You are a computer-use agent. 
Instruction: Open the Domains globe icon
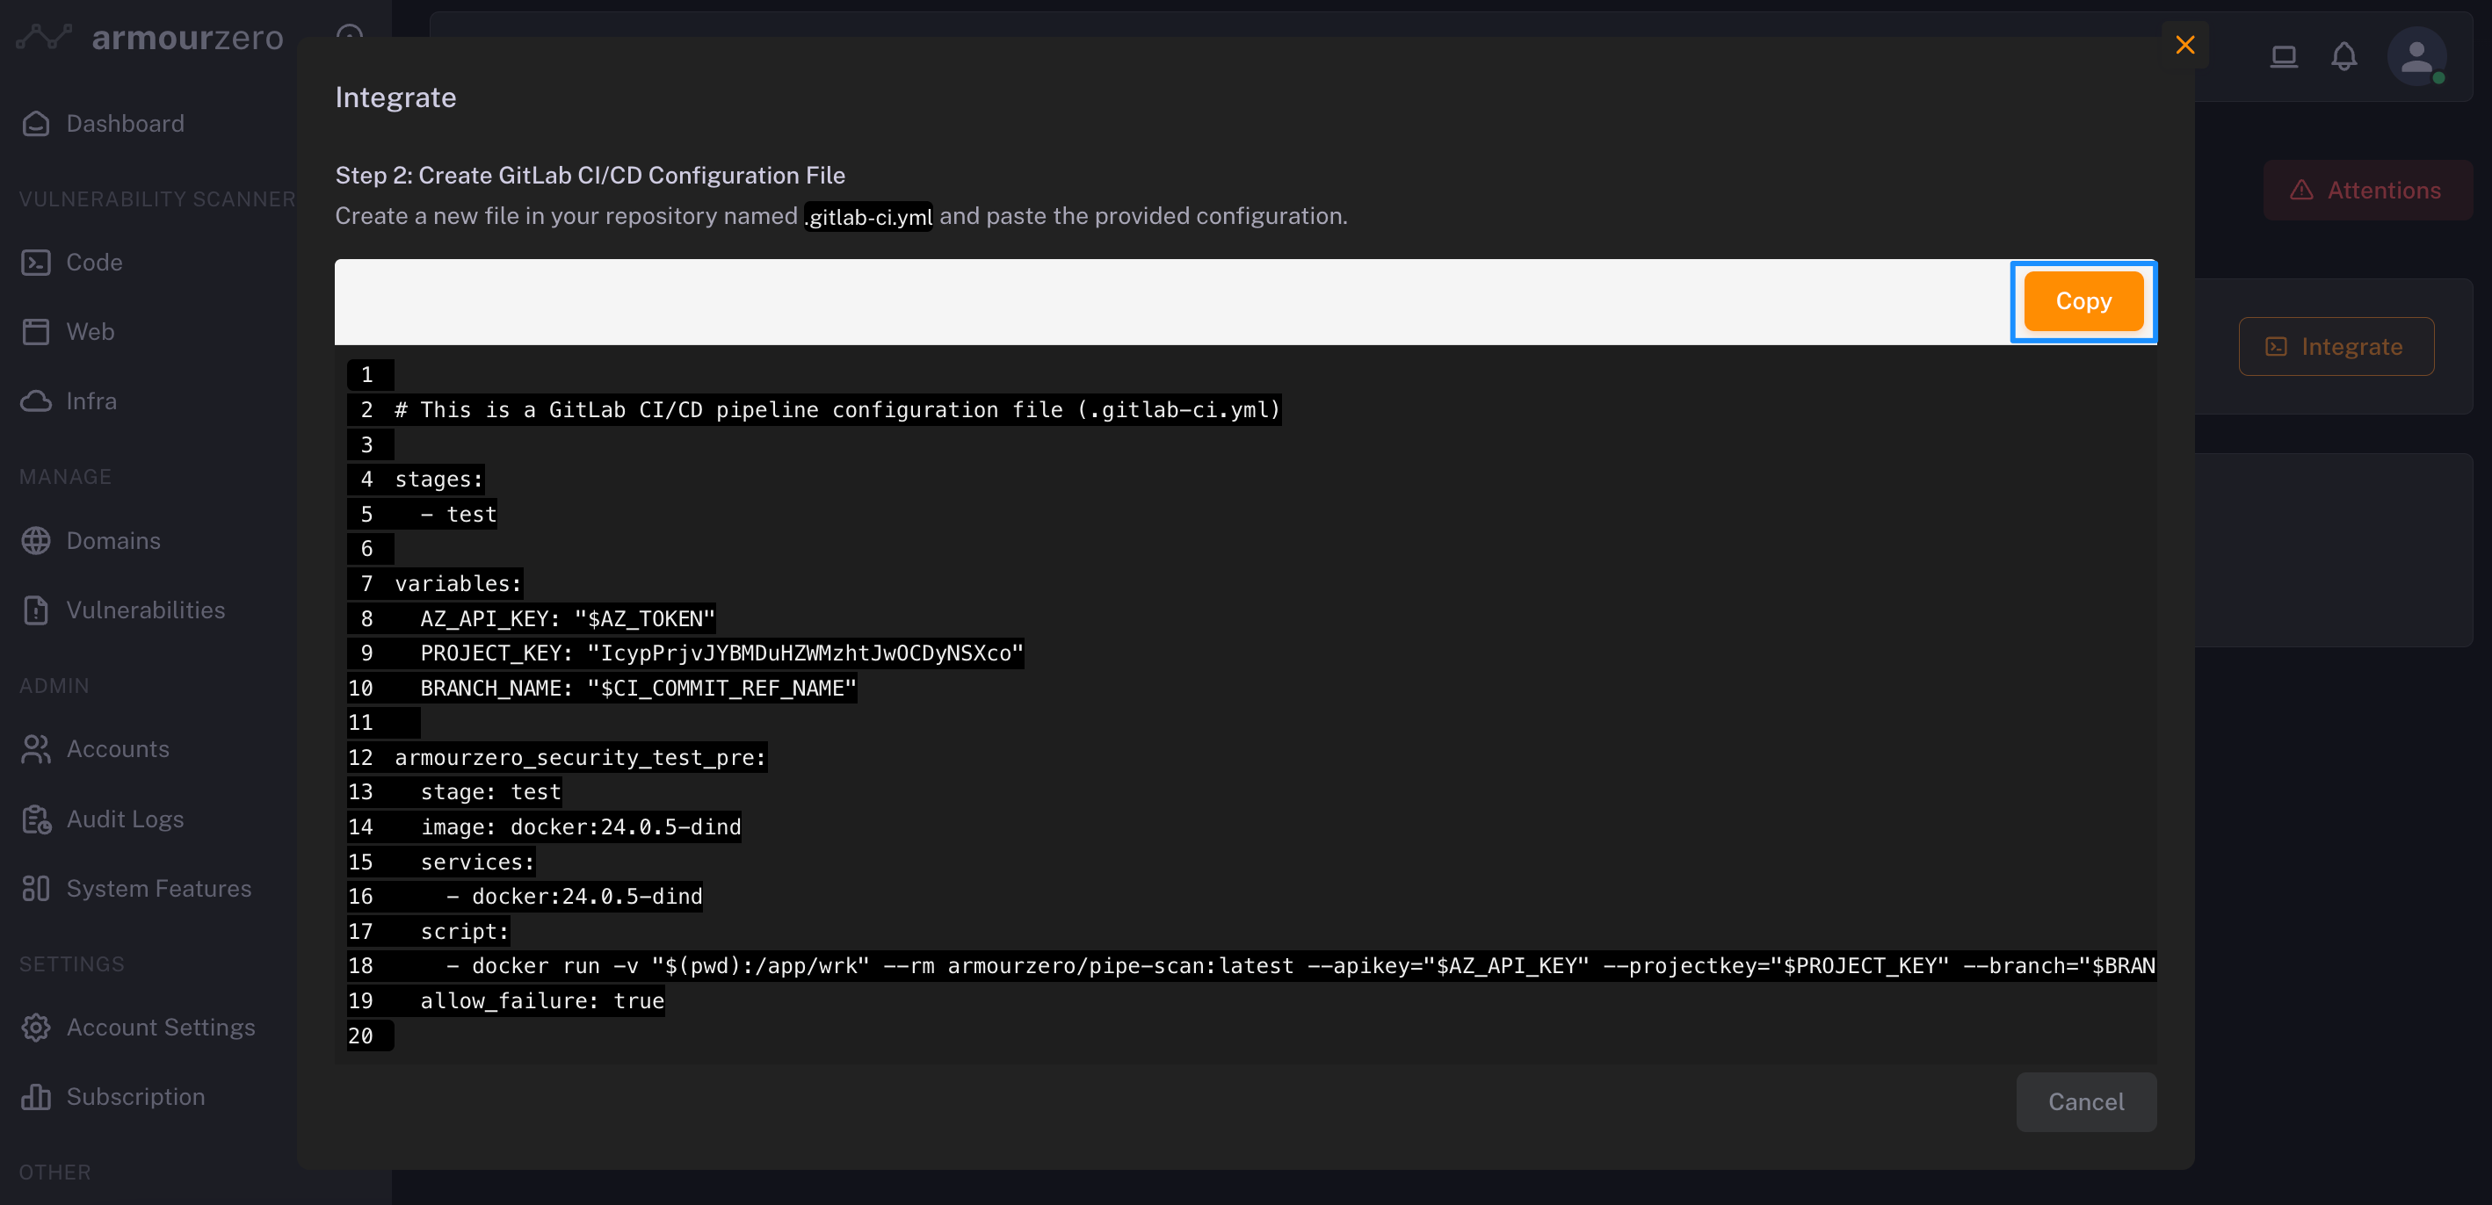(36, 541)
